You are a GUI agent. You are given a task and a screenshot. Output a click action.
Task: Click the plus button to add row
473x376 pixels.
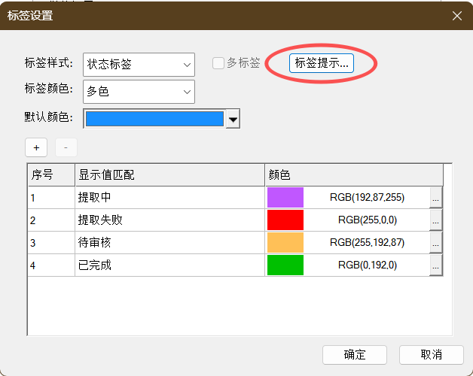(35, 147)
